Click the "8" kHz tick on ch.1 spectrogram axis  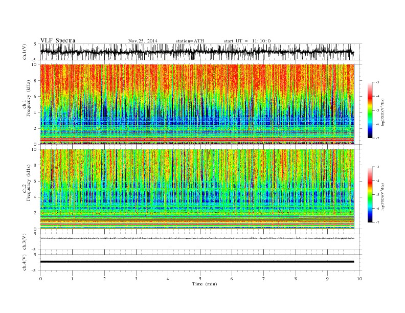tap(35, 81)
